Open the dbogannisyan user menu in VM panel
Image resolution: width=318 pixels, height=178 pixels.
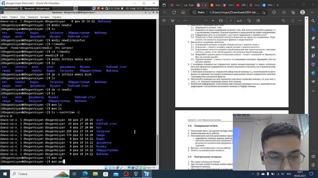pos(151,8)
